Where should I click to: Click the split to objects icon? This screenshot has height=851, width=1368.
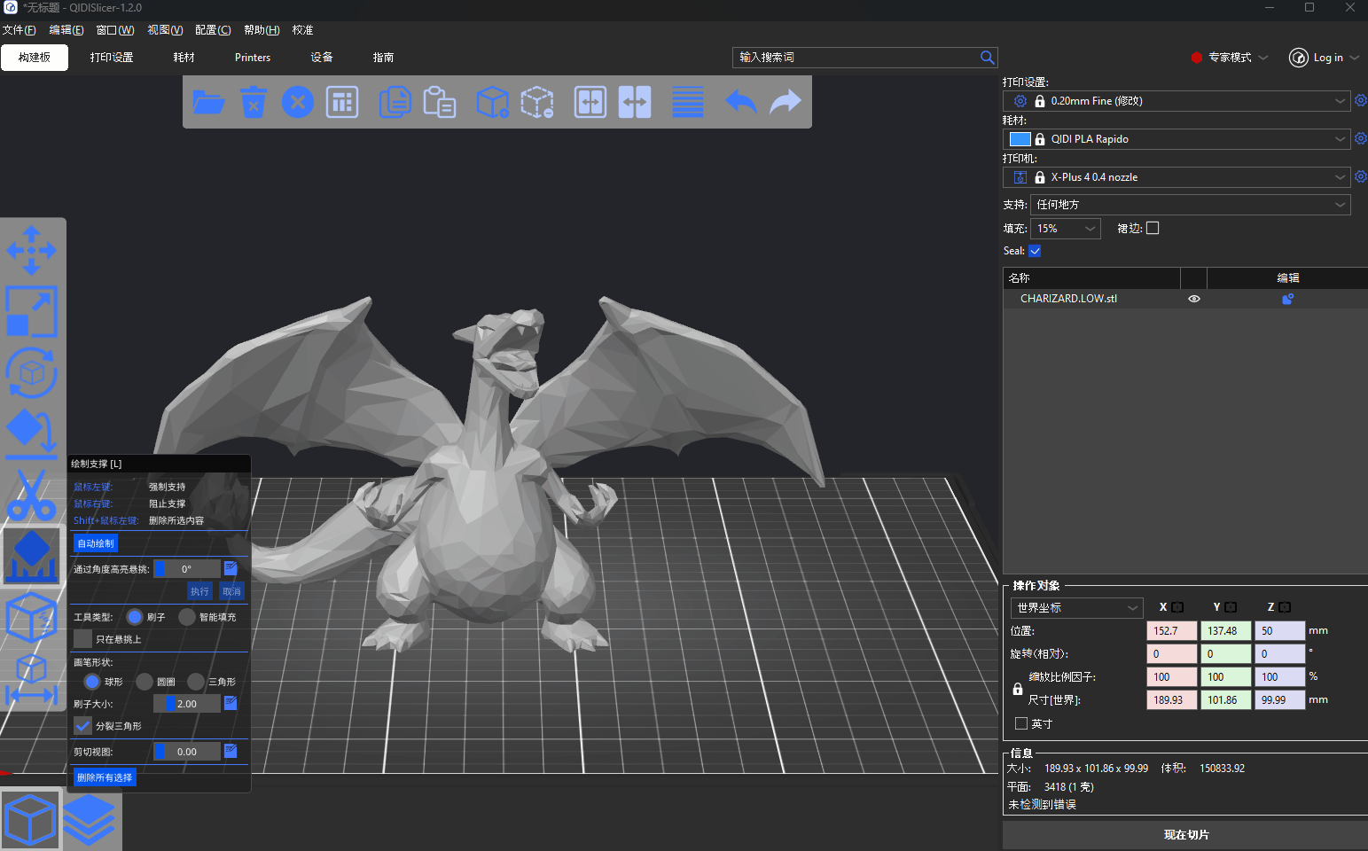(x=590, y=102)
